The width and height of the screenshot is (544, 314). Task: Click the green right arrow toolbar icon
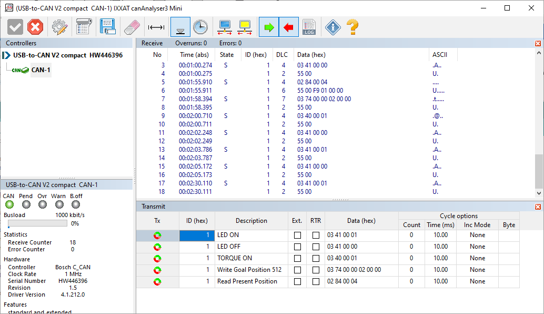pos(269,27)
